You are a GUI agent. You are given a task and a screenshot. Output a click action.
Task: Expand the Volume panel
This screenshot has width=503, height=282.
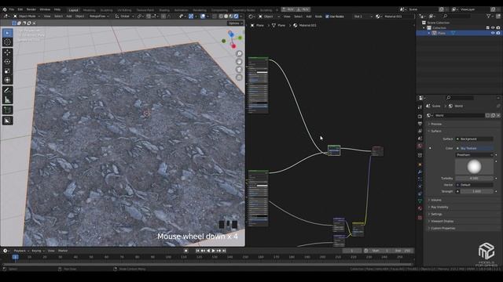click(x=436, y=200)
